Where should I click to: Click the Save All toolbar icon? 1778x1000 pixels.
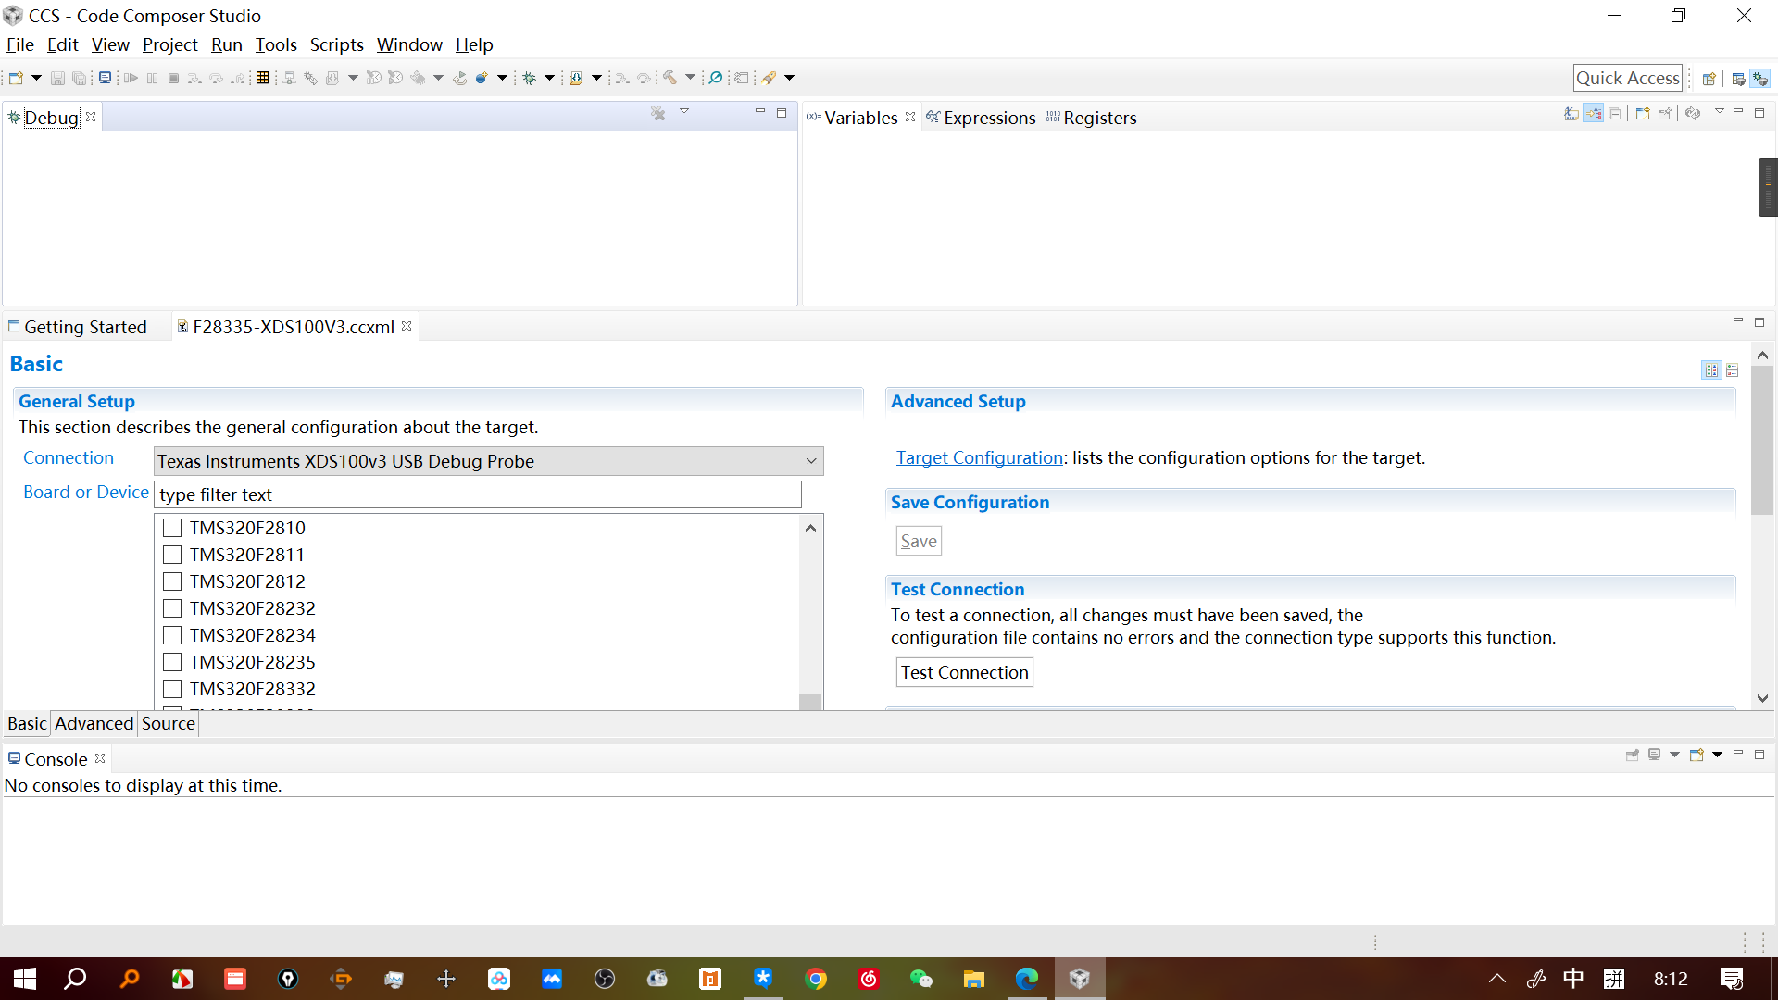[x=80, y=78]
